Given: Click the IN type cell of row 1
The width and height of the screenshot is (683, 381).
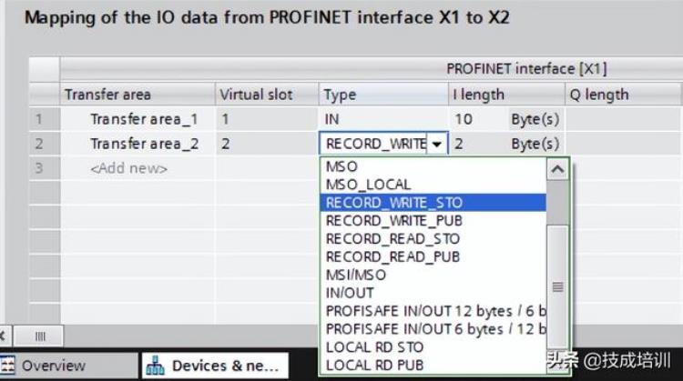Looking at the screenshot, I should click(x=383, y=119).
